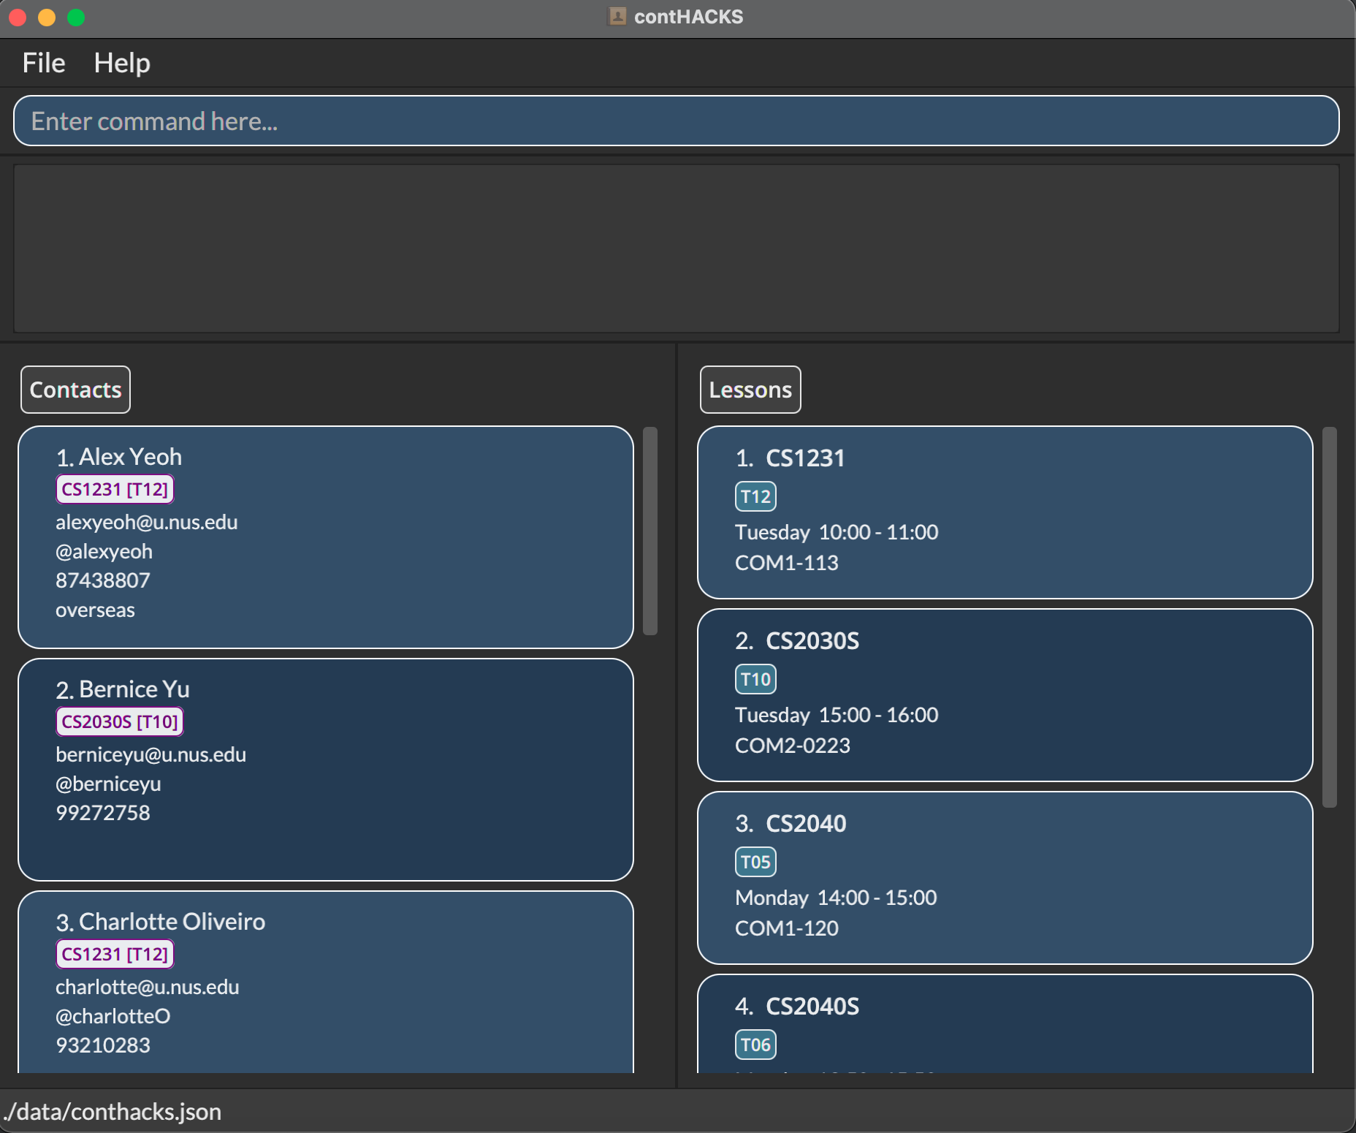Click Bernice Yu's CS2030S [T10] tag
Viewport: 1356px width, 1133px height.
(119, 721)
